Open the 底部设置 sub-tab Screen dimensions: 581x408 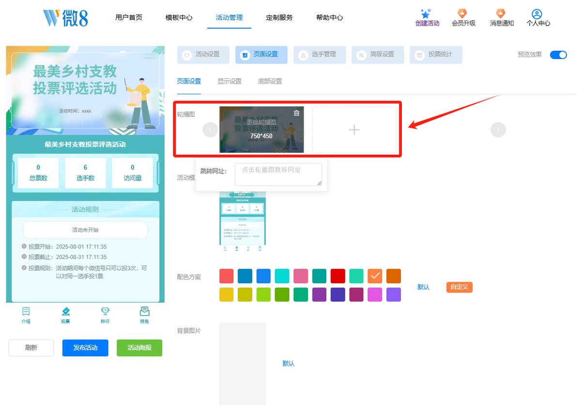(x=270, y=81)
